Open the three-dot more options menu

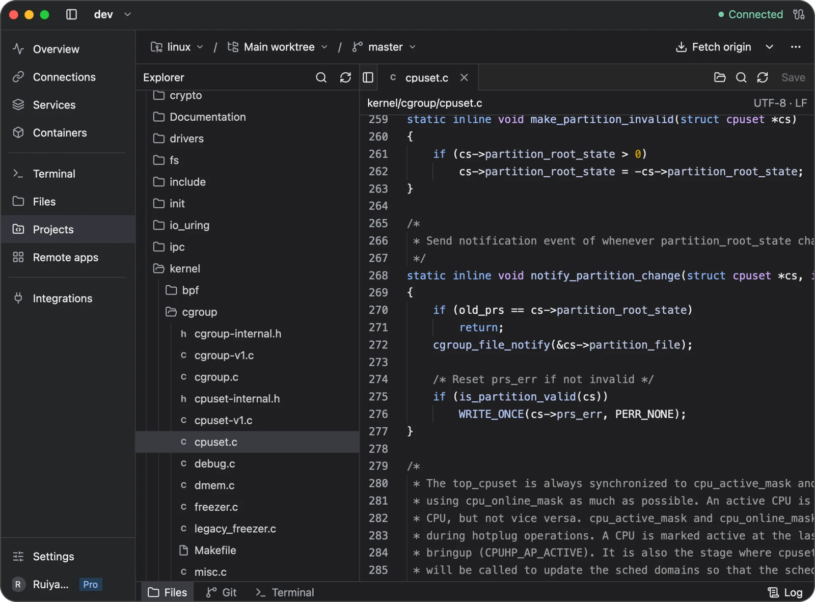pos(796,47)
